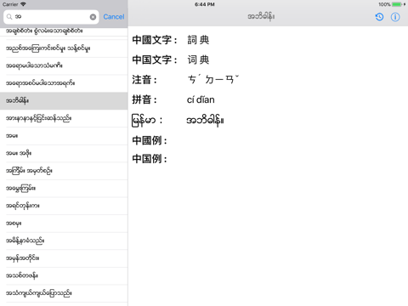Screen dimensions: 408x306
Task: Tap the 中國例 example label
Action: 150,140
